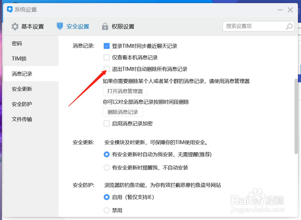Screen dimensions: 301x220
Task: Click the TIM star logo icon
Action: click(x=10, y=10)
